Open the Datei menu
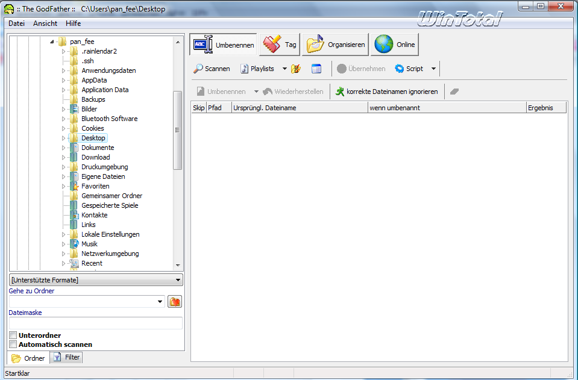The height and width of the screenshot is (380, 578). [x=17, y=23]
